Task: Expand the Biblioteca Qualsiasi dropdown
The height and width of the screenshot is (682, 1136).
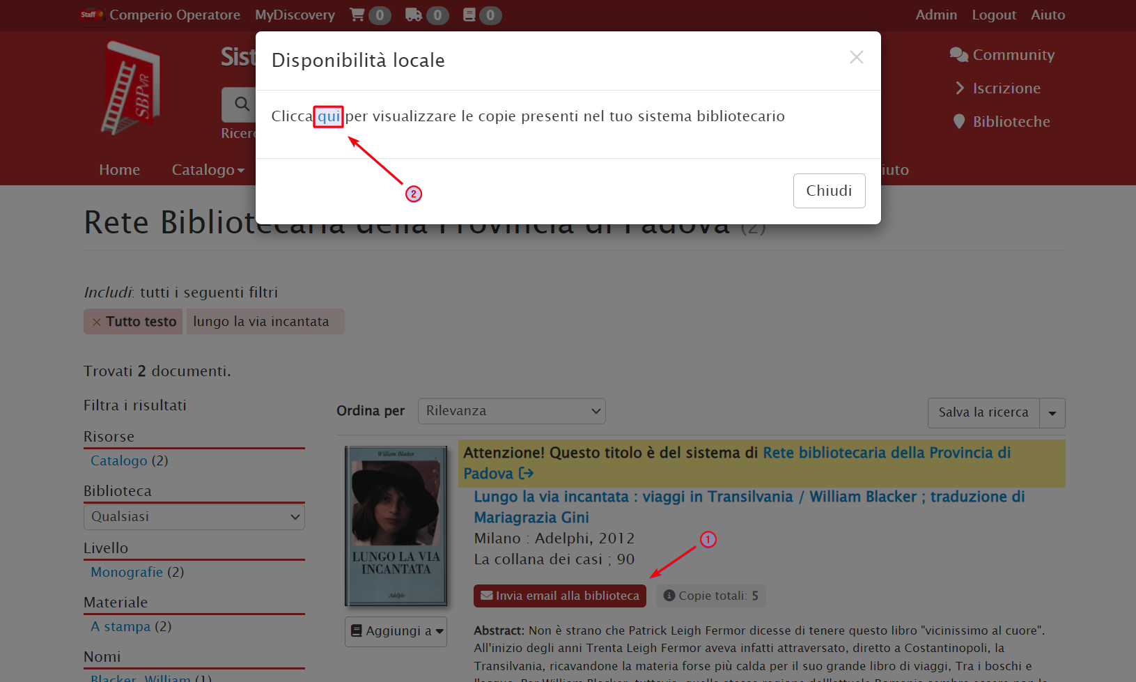Action: coord(194,517)
